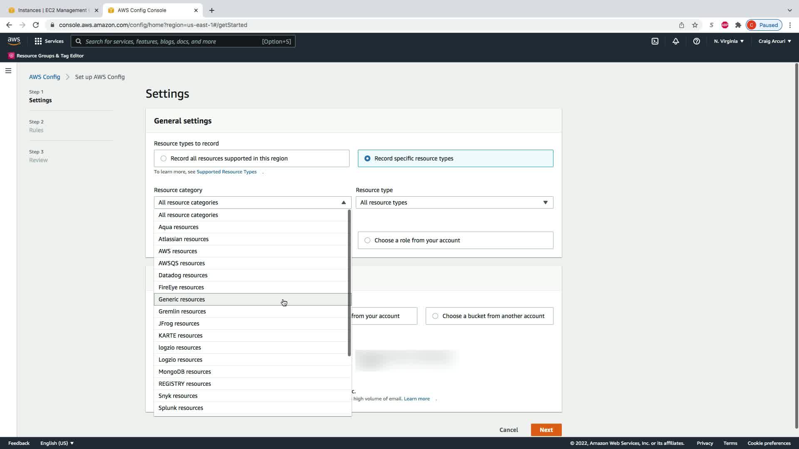Reload the page in the browser
This screenshot has height=449, width=799.
coord(36,25)
